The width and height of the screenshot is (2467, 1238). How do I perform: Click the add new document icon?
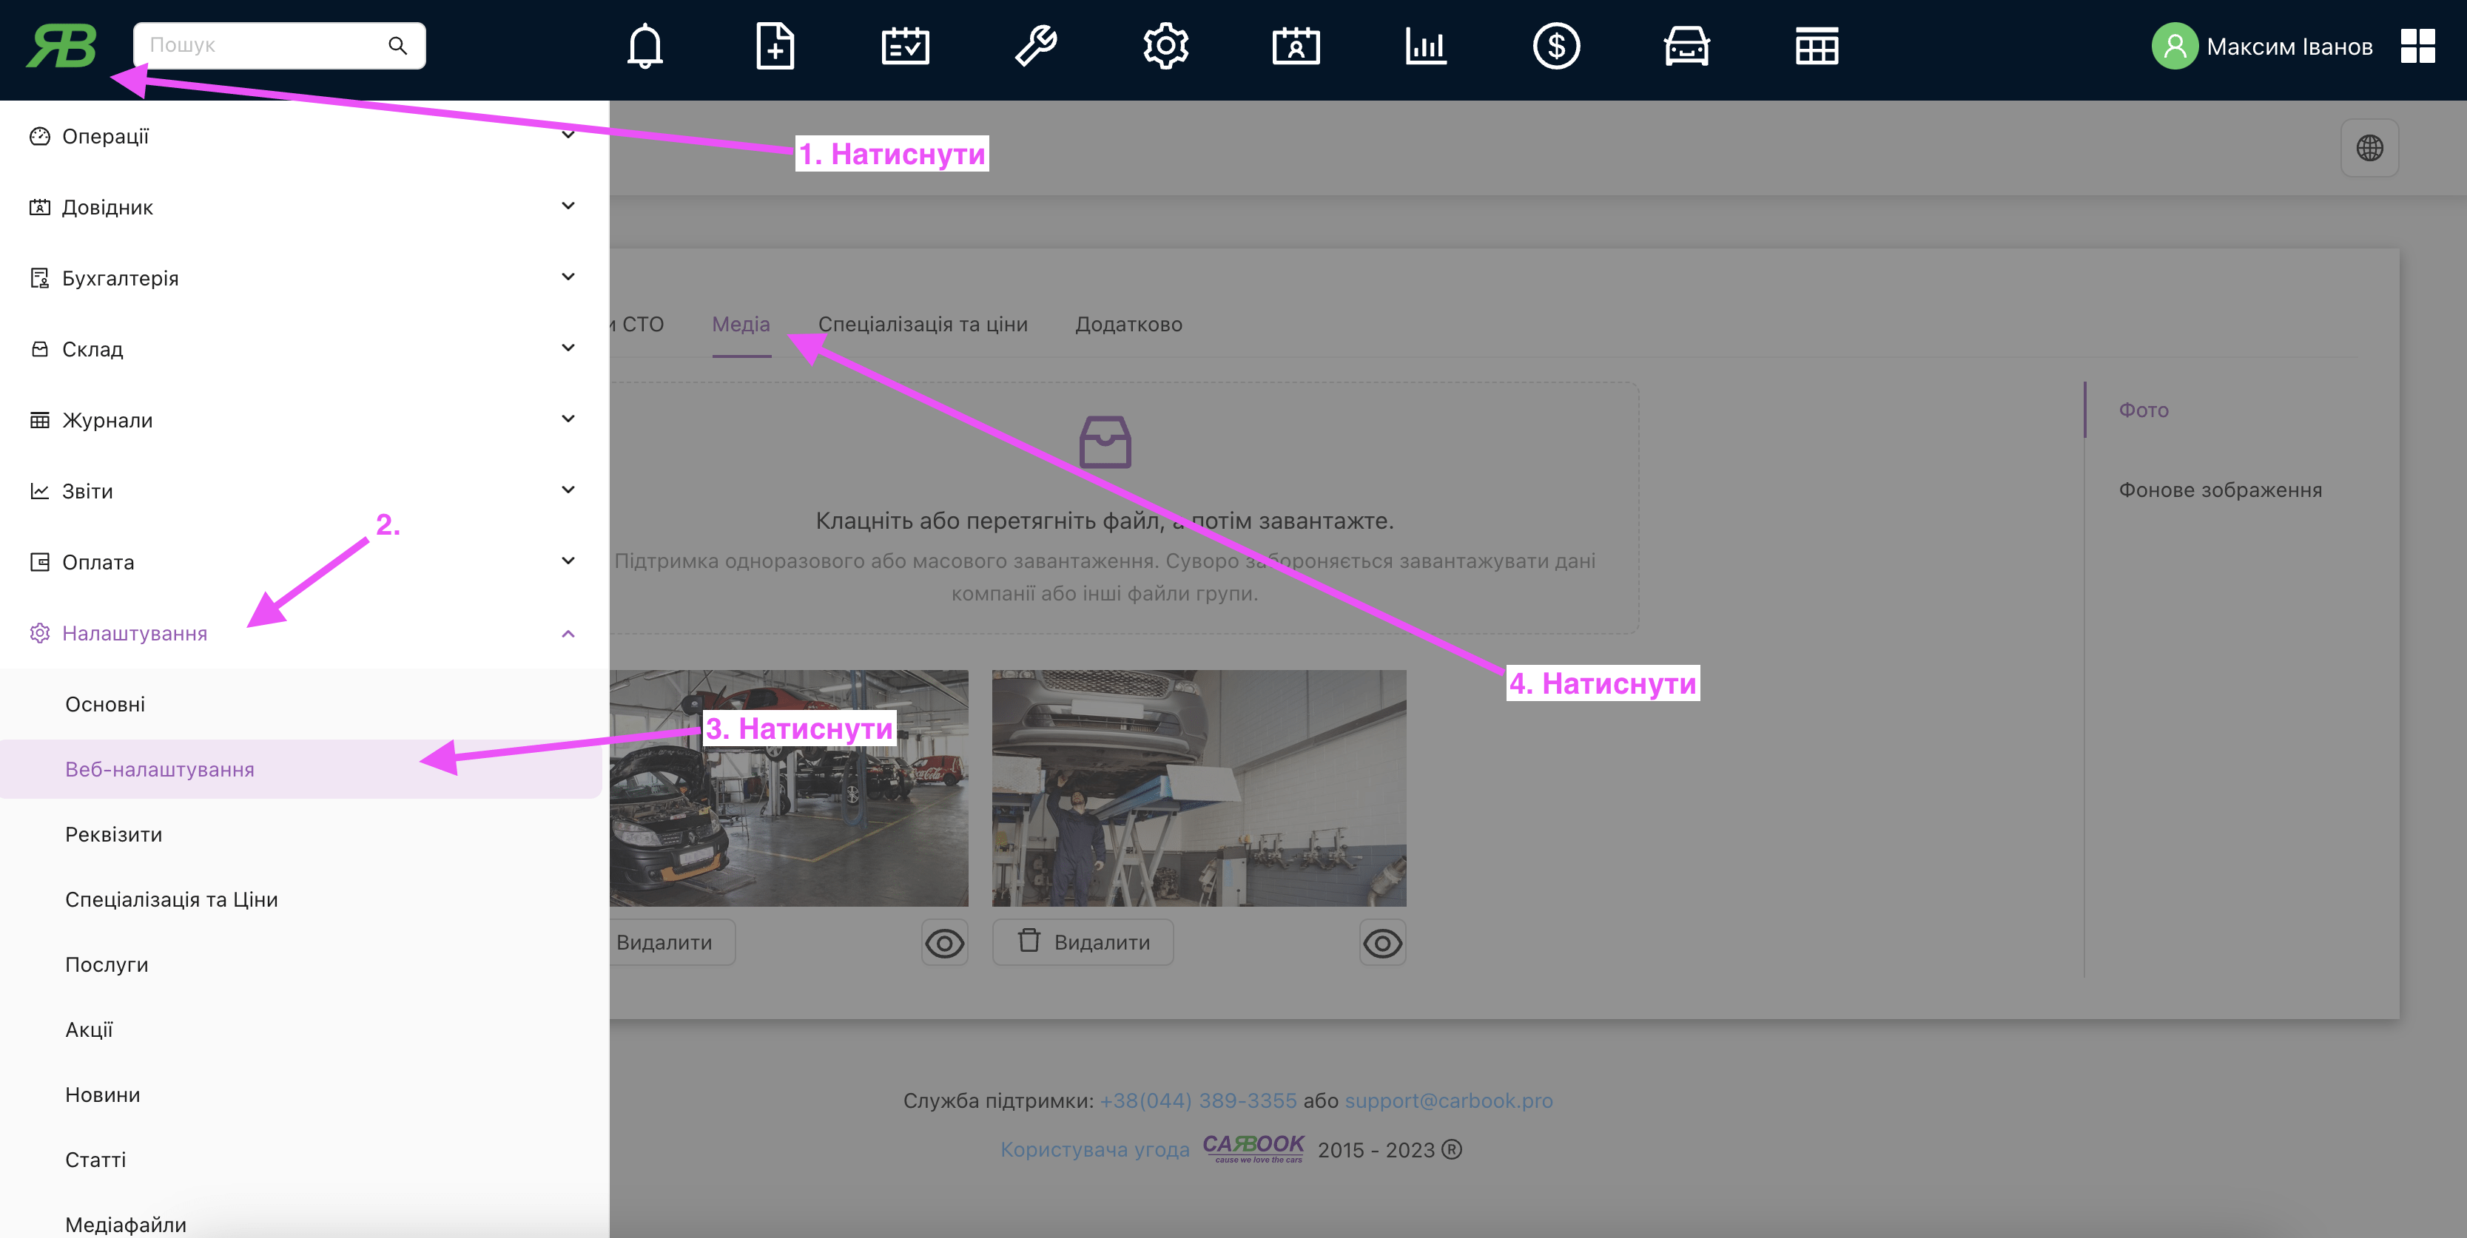[x=775, y=46]
